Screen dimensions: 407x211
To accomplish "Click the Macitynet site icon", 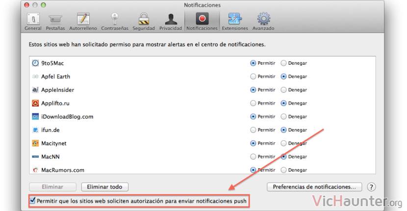I will point(35,143).
